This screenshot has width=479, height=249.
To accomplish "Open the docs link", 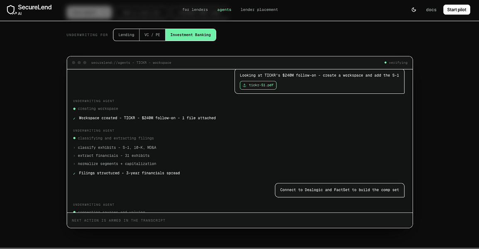I will 431,10.
